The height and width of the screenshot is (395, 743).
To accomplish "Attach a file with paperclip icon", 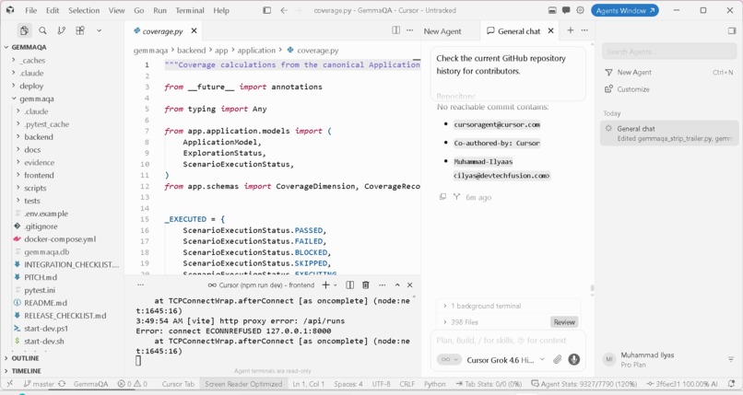I will coord(557,359).
